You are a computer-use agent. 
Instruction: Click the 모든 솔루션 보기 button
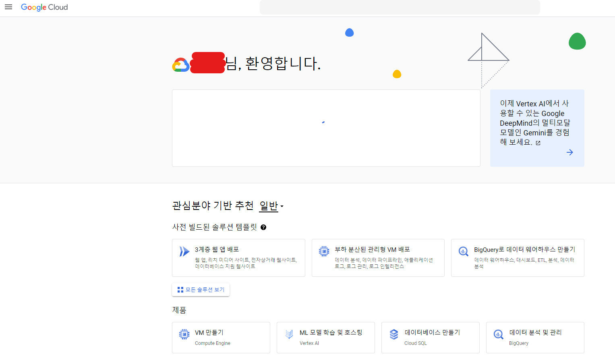[201, 290]
